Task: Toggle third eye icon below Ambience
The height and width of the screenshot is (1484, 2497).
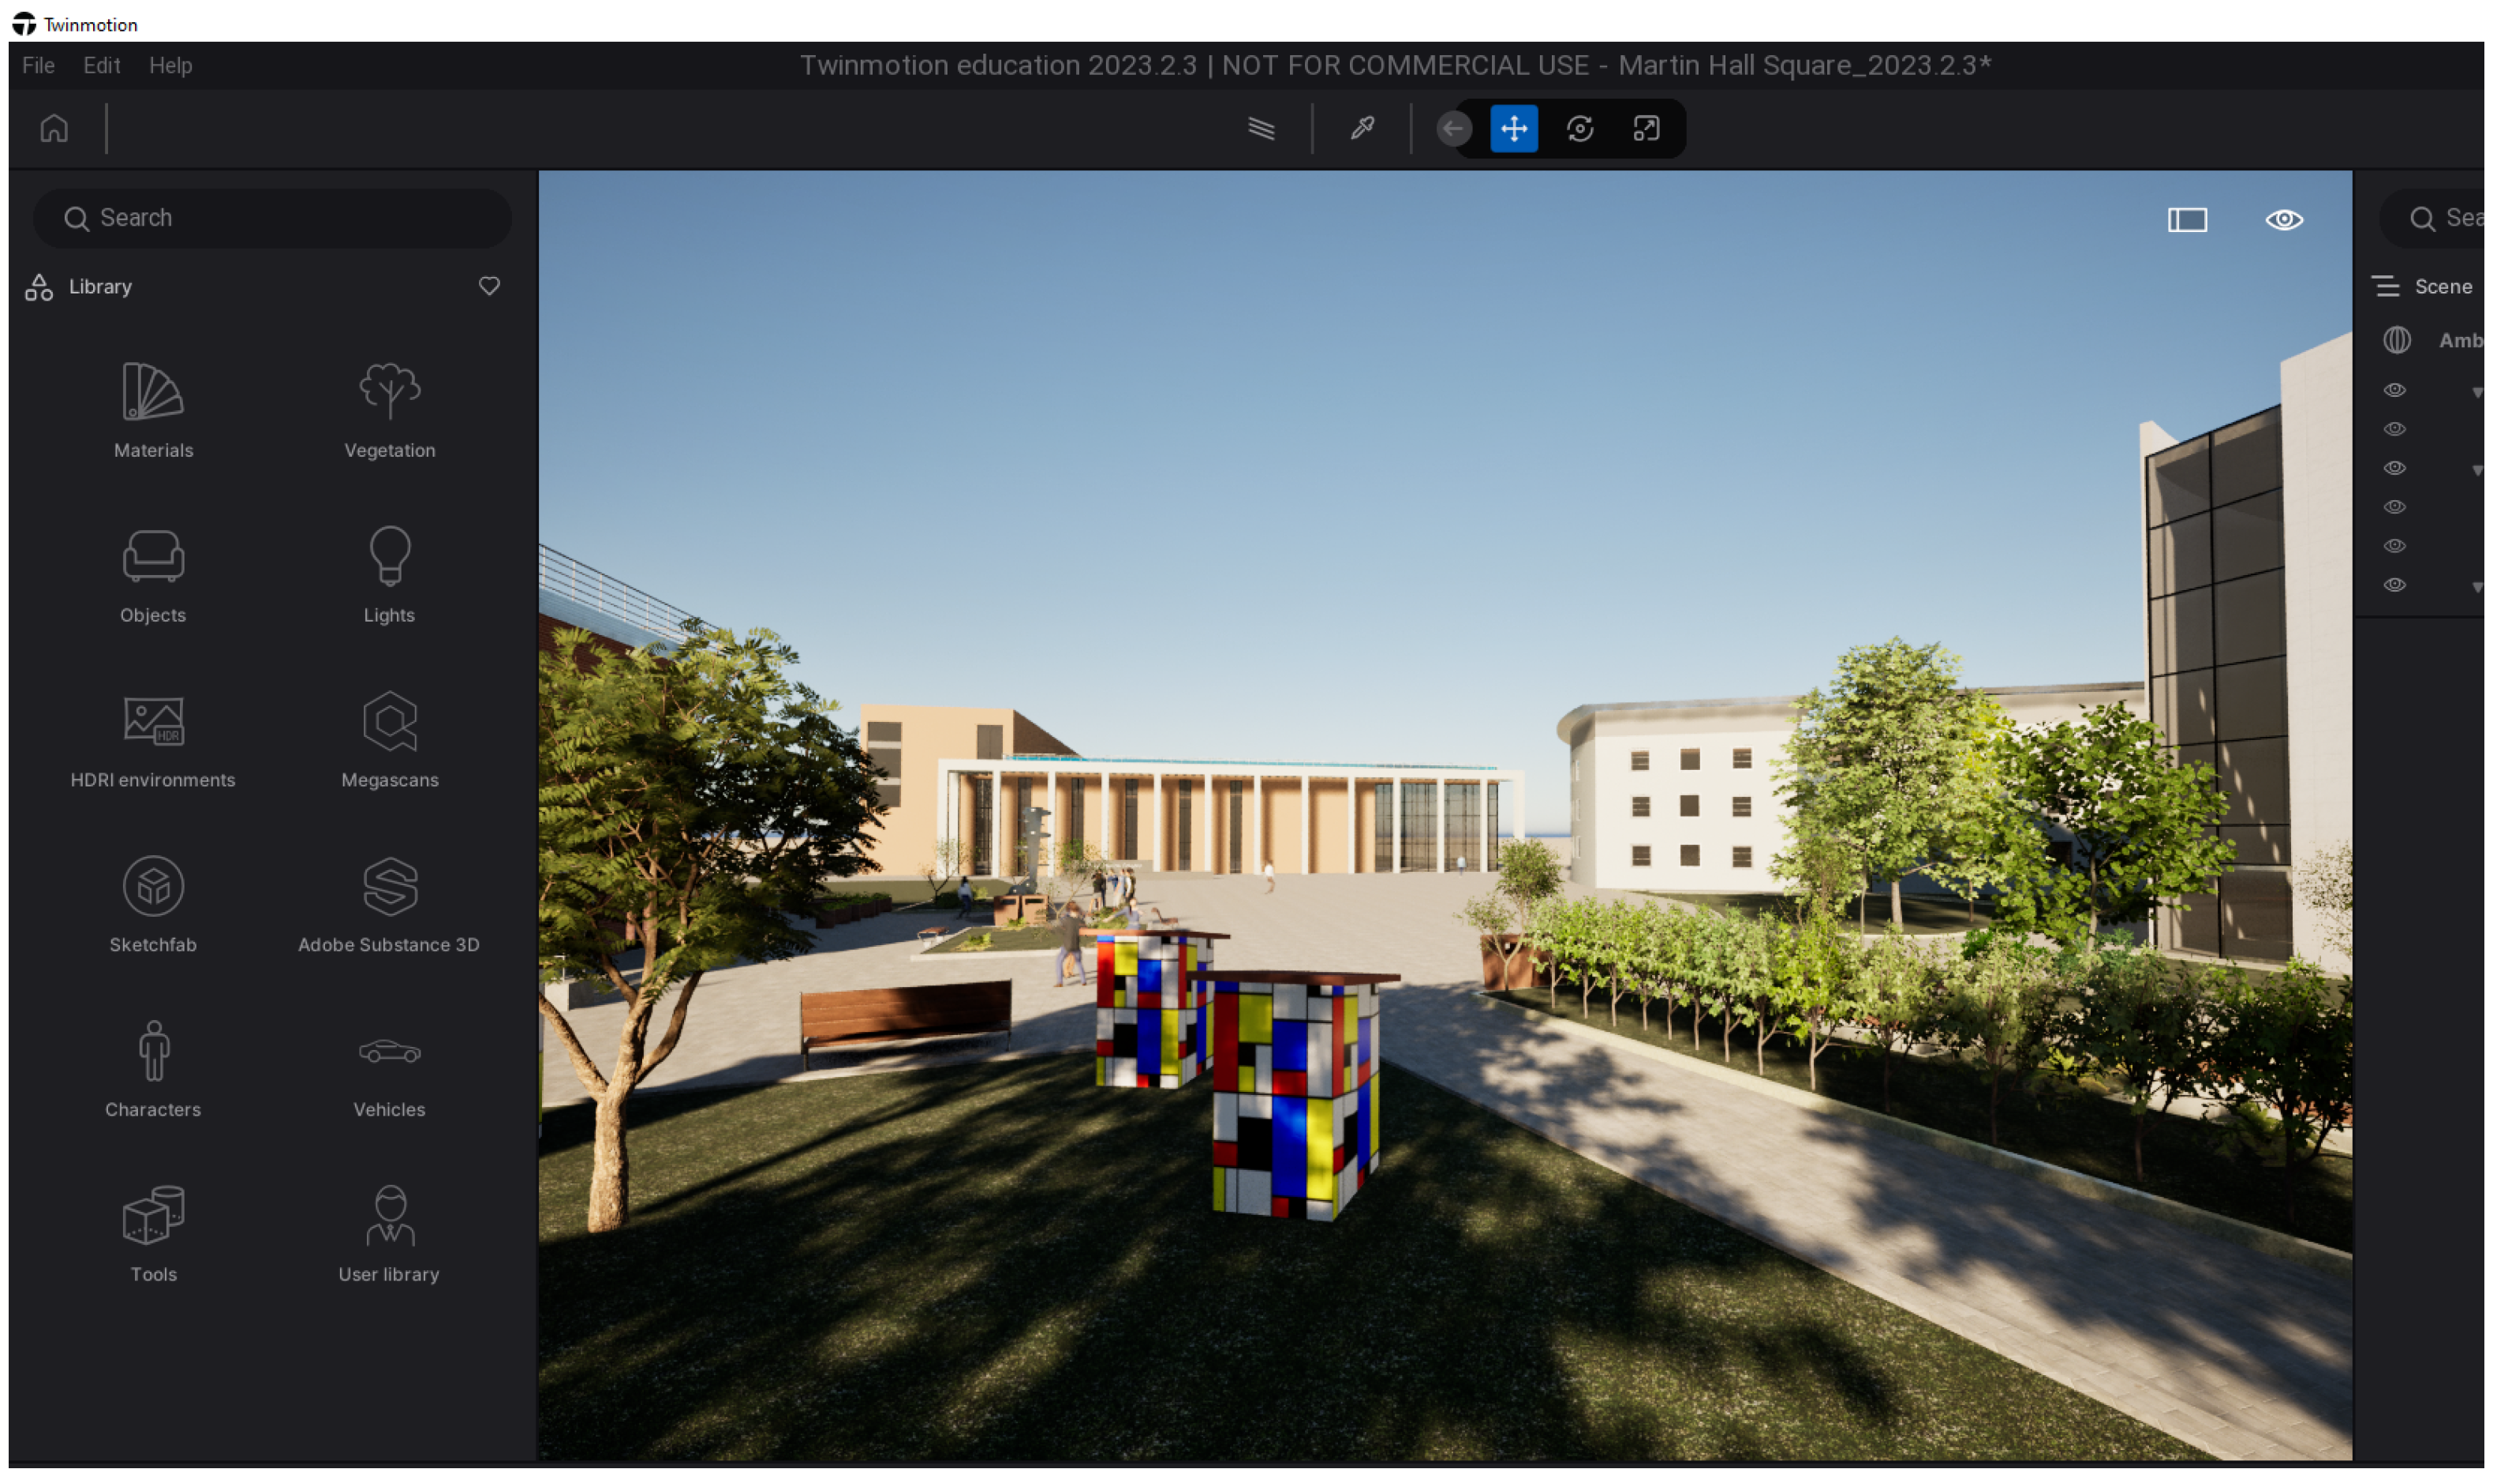Action: click(2395, 468)
